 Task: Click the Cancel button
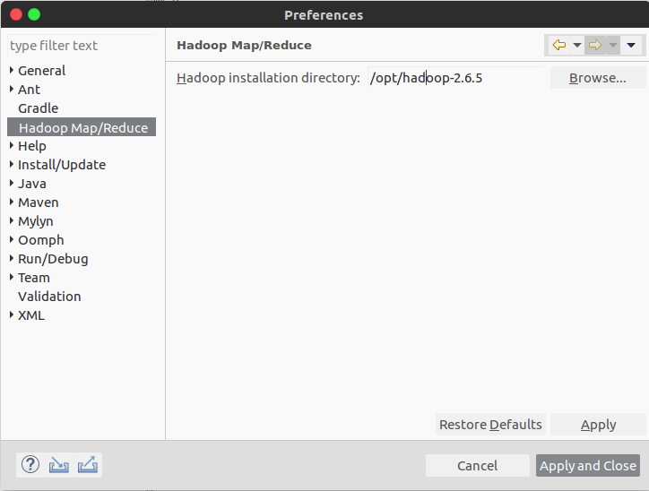pos(477,465)
